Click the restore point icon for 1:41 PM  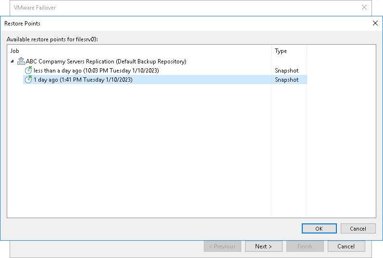pyautogui.click(x=28, y=79)
